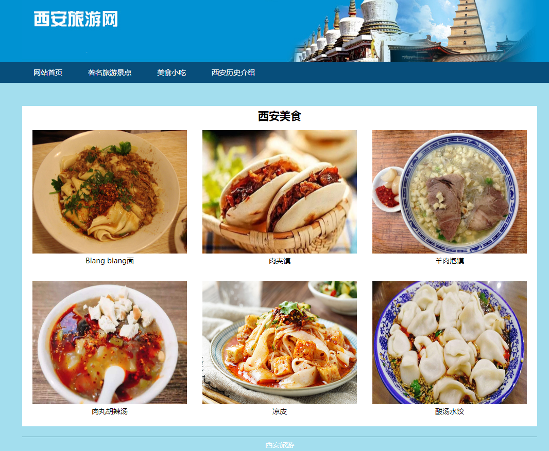Image resolution: width=549 pixels, height=451 pixels.
Task: Open the 肉夹馍 sandwich picture
Action: (280, 192)
